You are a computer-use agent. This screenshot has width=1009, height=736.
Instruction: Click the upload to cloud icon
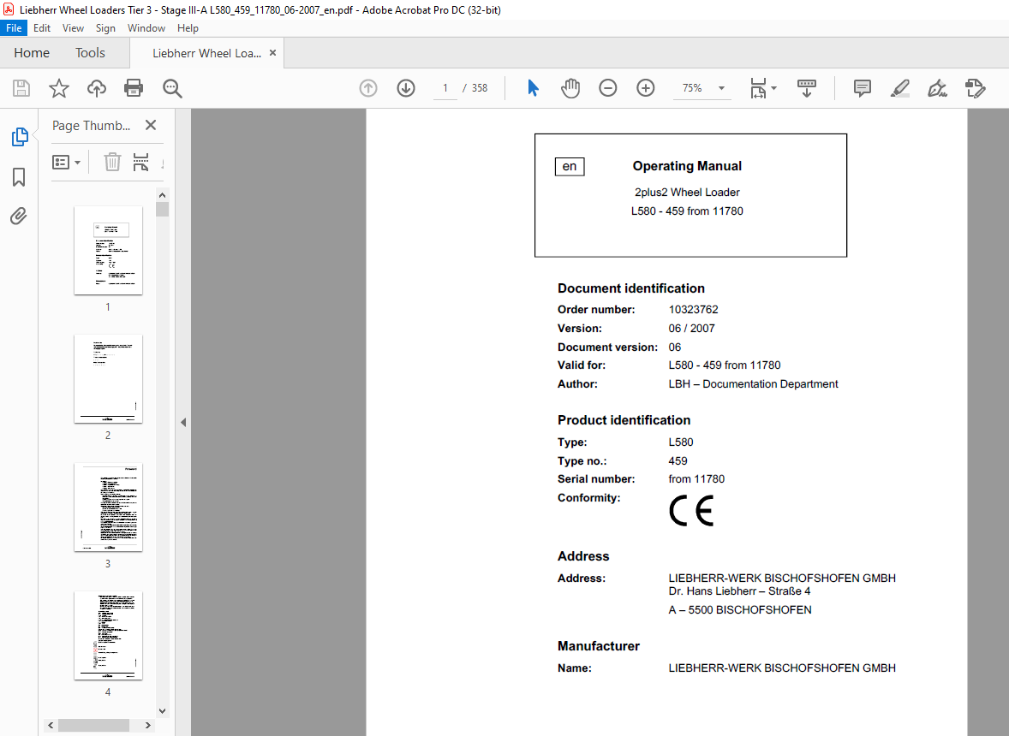tap(97, 88)
